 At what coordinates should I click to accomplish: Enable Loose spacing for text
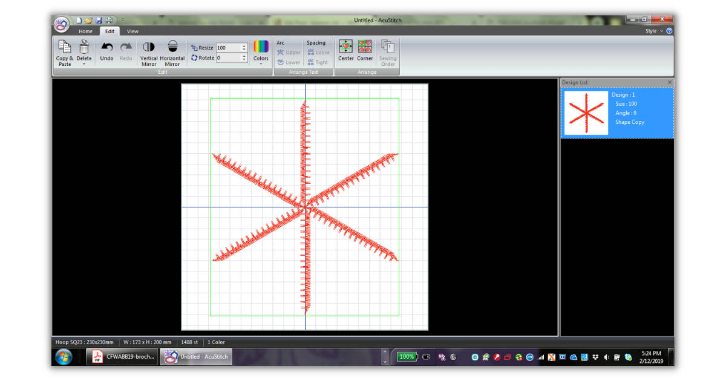pyautogui.click(x=318, y=51)
